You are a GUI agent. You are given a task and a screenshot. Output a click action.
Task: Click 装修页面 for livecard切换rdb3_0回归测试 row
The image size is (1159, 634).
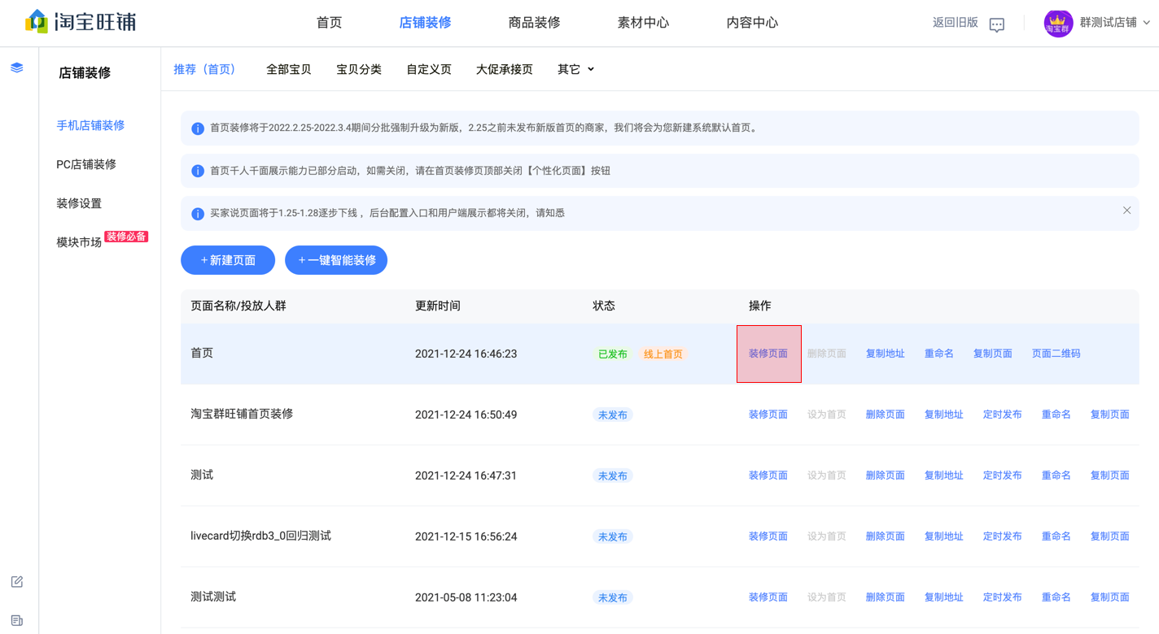(768, 536)
